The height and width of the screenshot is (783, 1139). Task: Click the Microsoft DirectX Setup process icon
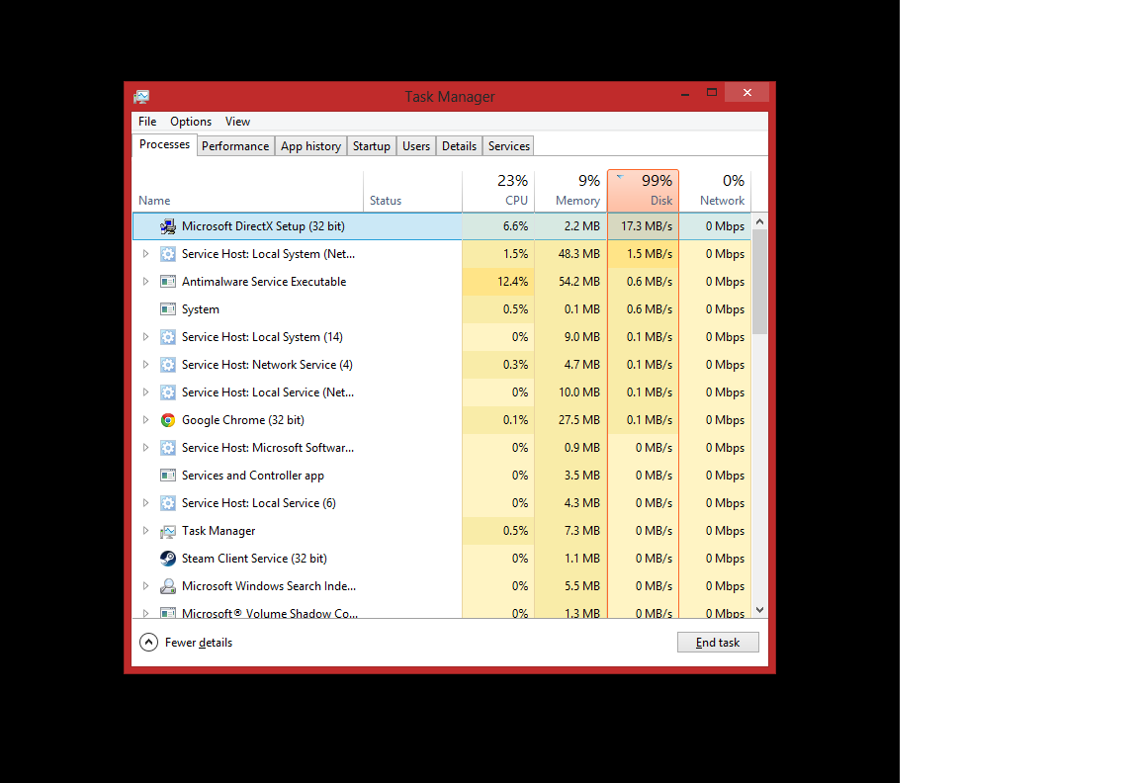[168, 226]
